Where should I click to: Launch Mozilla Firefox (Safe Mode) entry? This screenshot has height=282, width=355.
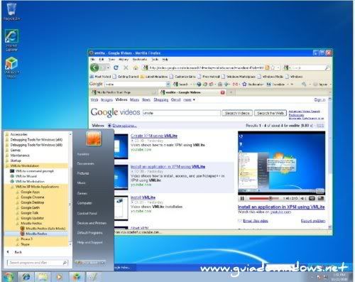pos(45,229)
